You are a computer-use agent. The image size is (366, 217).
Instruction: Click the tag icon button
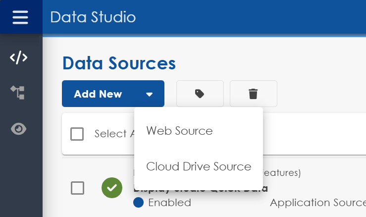pyautogui.click(x=200, y=94)
